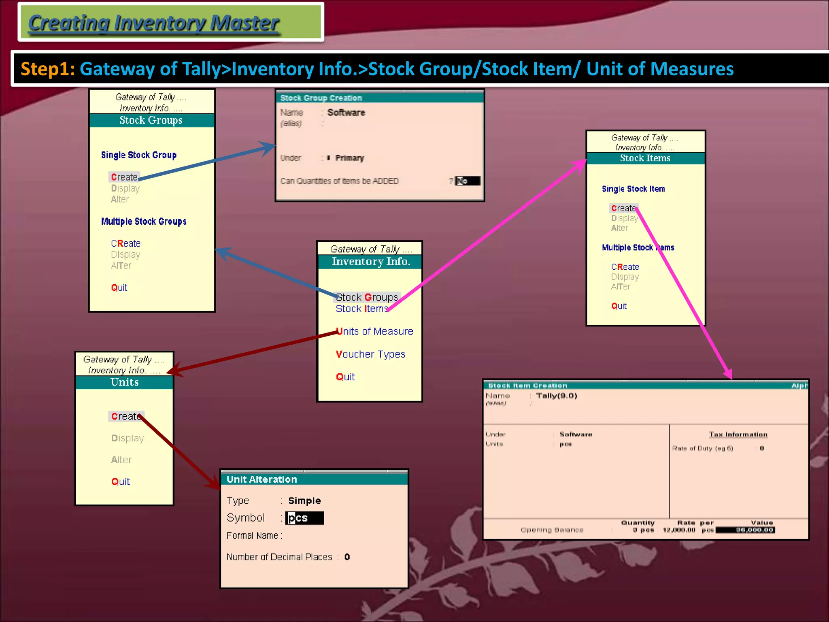829x622 pixels.
Task: Click the highlighted No field for quantities
Action: 468,181
